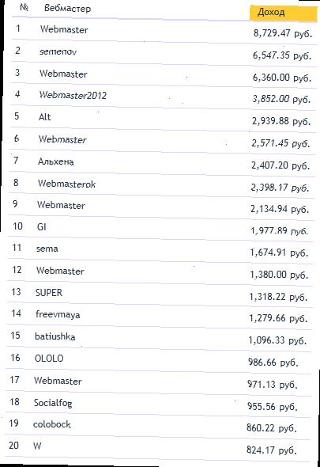Select the 1,380.00 руб. income cell

[279, 275]
